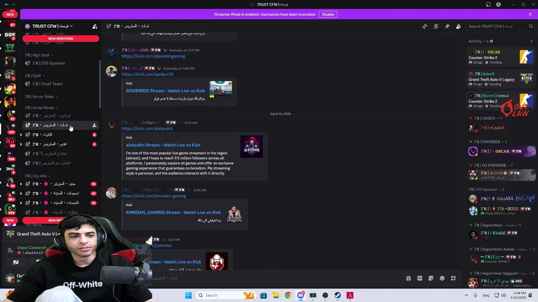
Task: Open the City info channel with 41 mentions
Action: pyautogui.click(x=61, y=193)
